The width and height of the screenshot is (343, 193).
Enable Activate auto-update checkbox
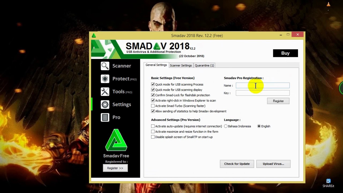point(153,126)
